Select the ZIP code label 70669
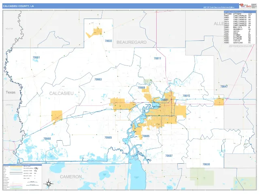This screenshot has height=194, width=259. click(141, 87)
